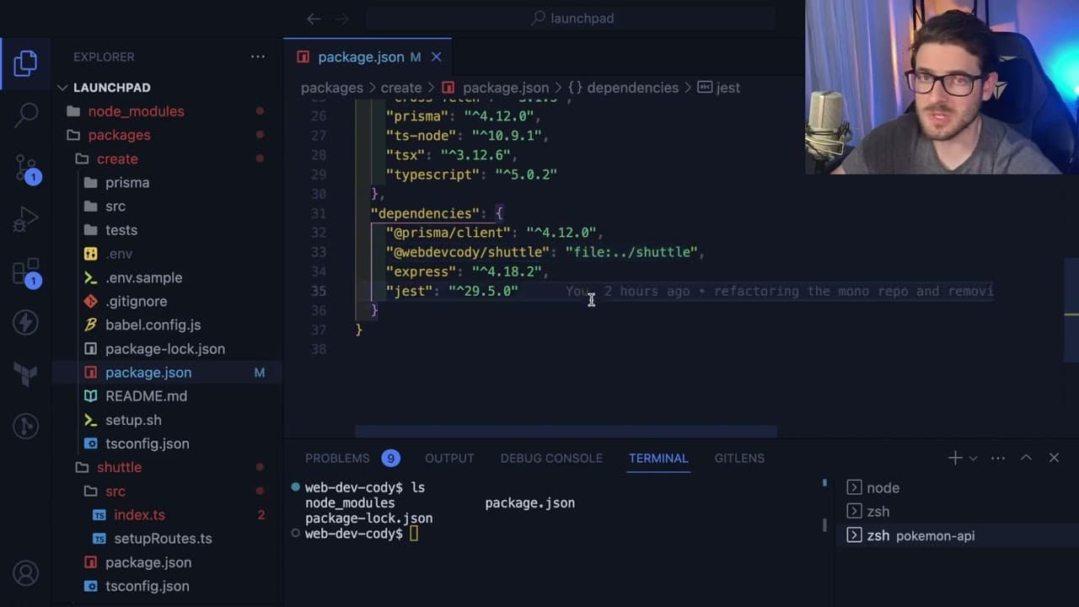The image size is (1079, 607).
Task: Expand the src folder under create
Action: pos(167,206)
